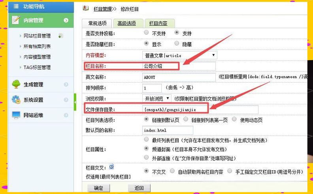Click the 确定 button
313x194 pixels.
[x=99, y=188]
